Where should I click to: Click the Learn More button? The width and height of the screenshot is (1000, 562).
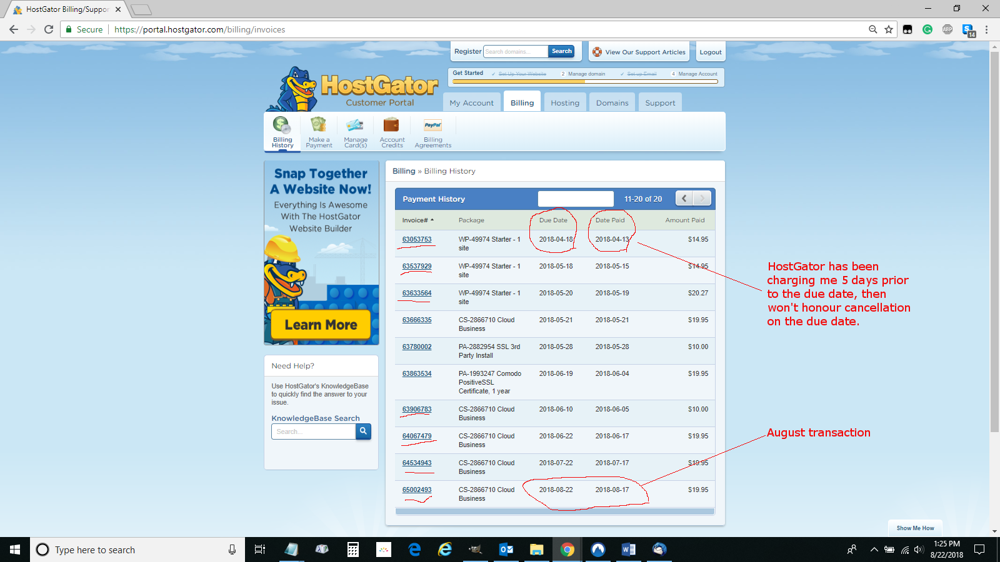pyautogui.click(x=321, y=325)
